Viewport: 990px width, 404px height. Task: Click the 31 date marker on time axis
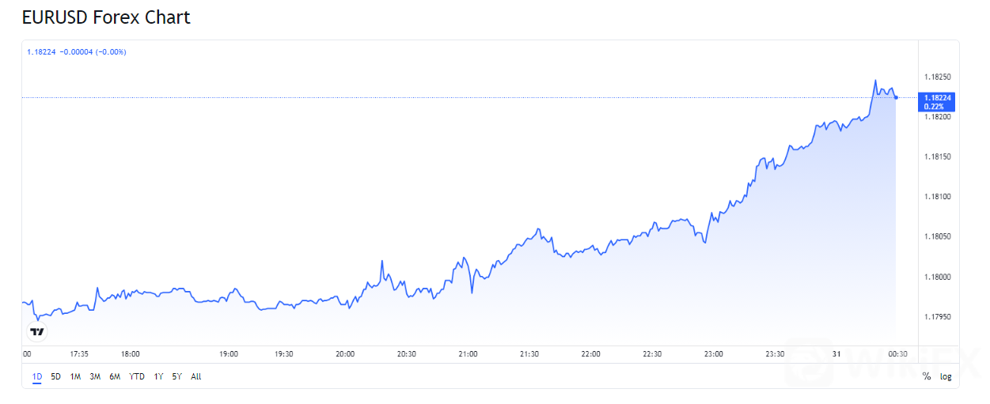pos(838,354)
